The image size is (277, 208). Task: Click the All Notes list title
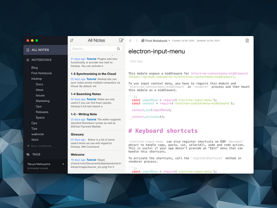pyautogui.click(x=97, y=40)
